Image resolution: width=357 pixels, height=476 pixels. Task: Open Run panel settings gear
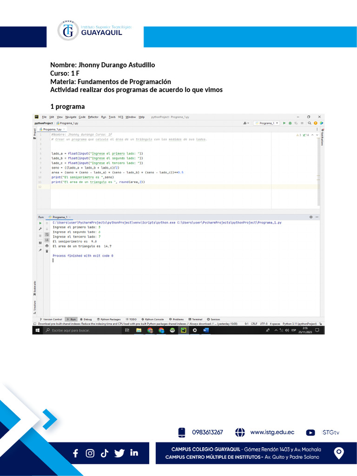pyautogui.click(x=311, y=217)
